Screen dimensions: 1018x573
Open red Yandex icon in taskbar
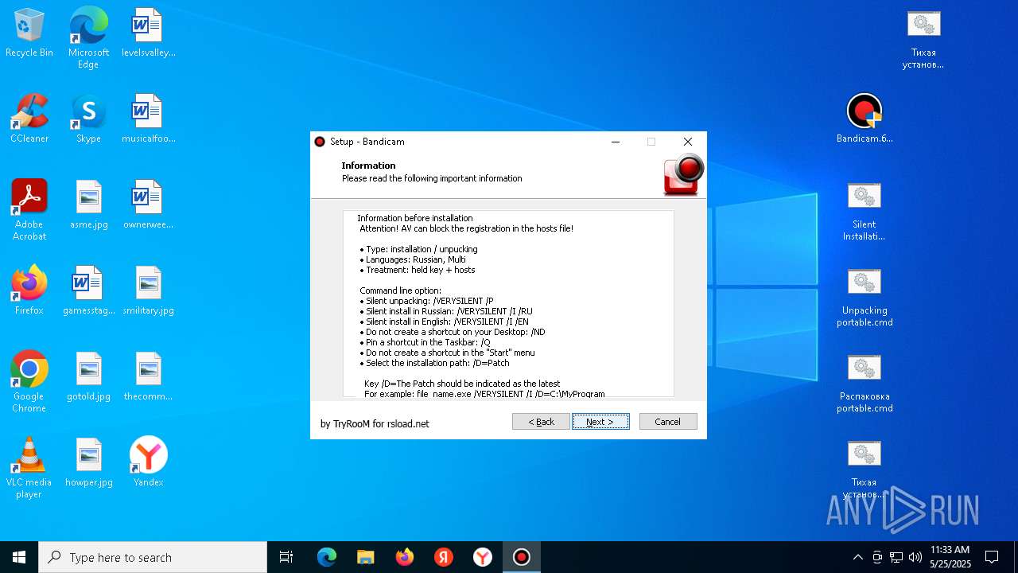click(444, 557)
